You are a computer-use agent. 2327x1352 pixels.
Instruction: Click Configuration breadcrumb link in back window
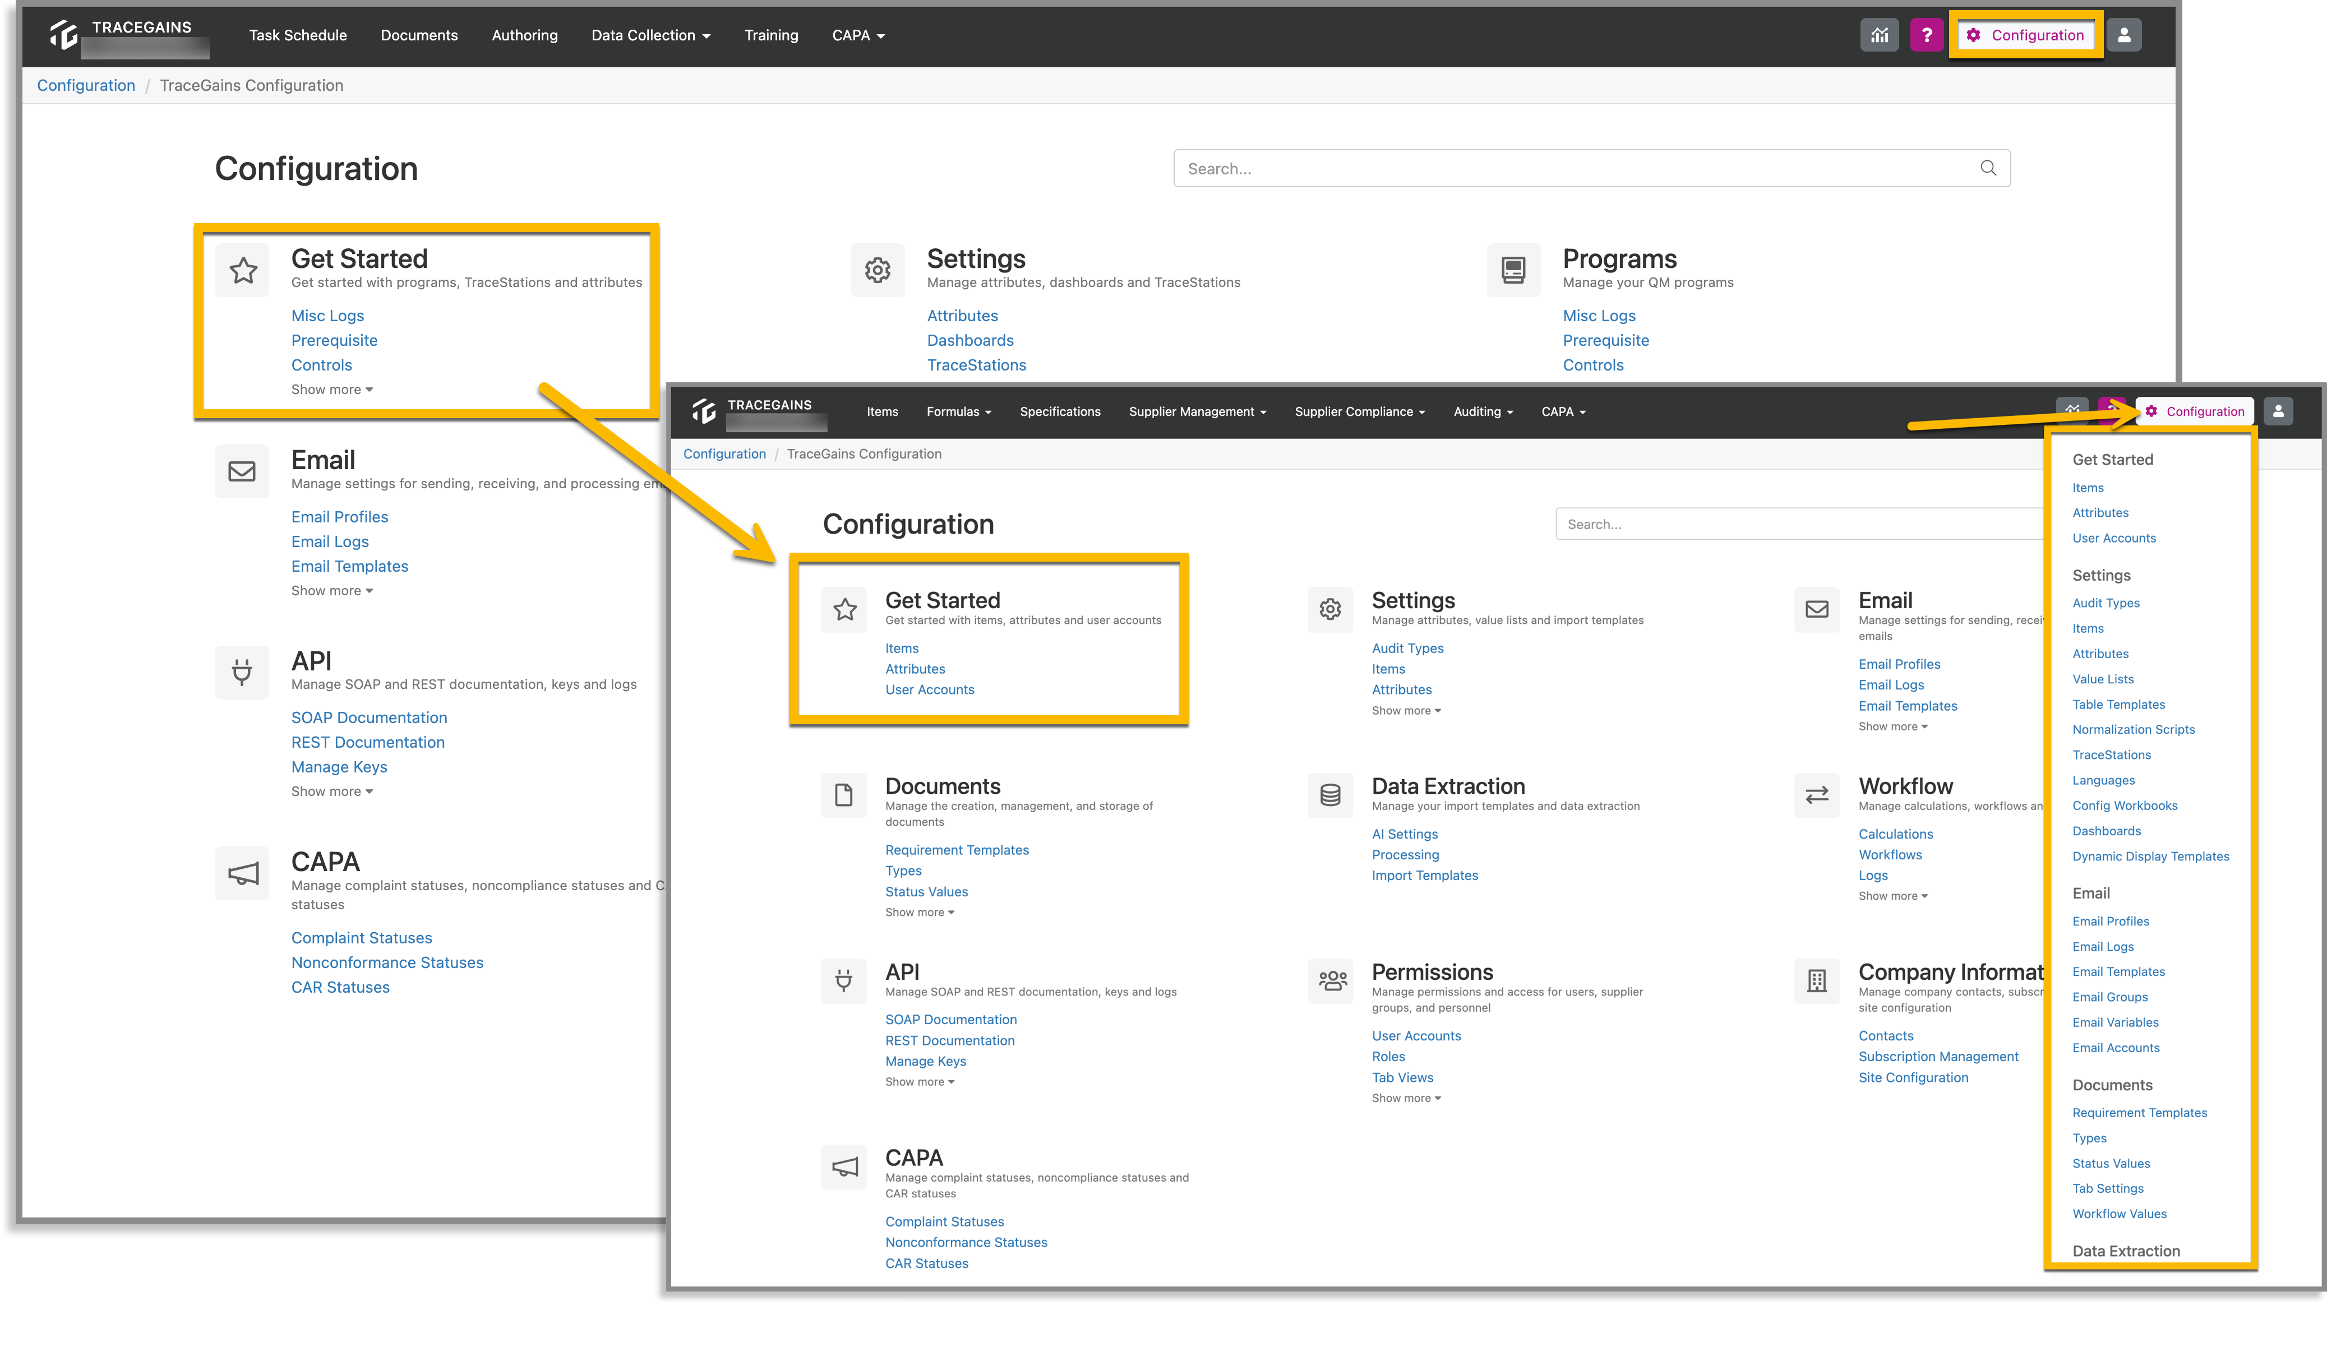point(86,85)
